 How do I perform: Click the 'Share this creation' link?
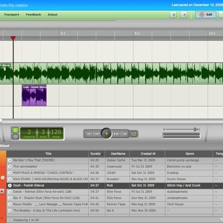tap(14, 5)
